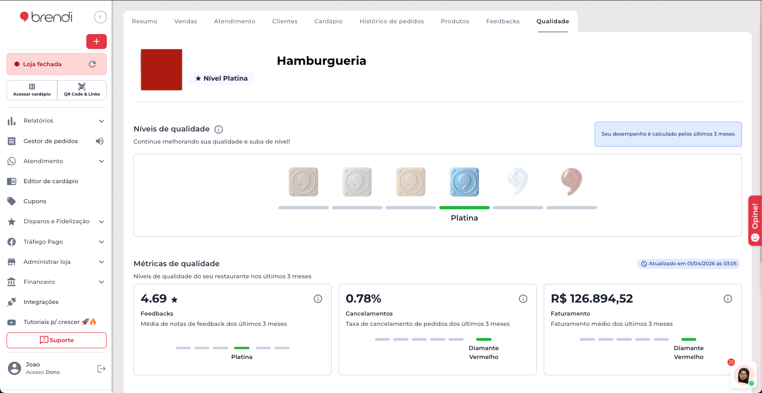Image resolution: width=762 pixels, height=393 pixels.
Task: Click the Disparos e Fidelização star icon
Action: [12, 222]
